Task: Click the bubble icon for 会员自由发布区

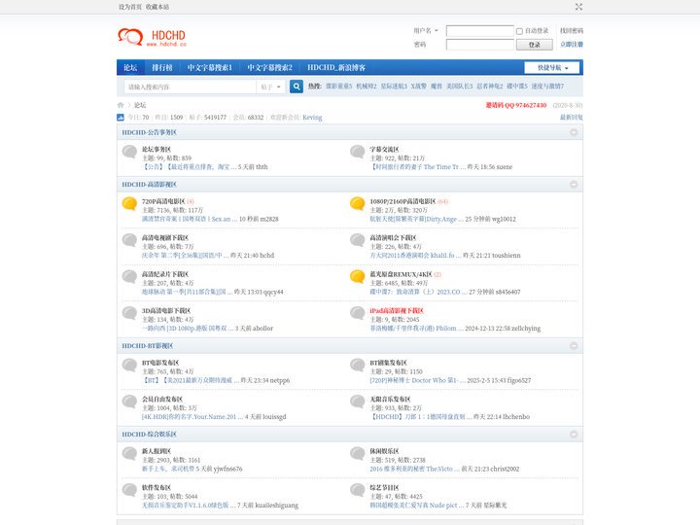Action: [129, 402]
